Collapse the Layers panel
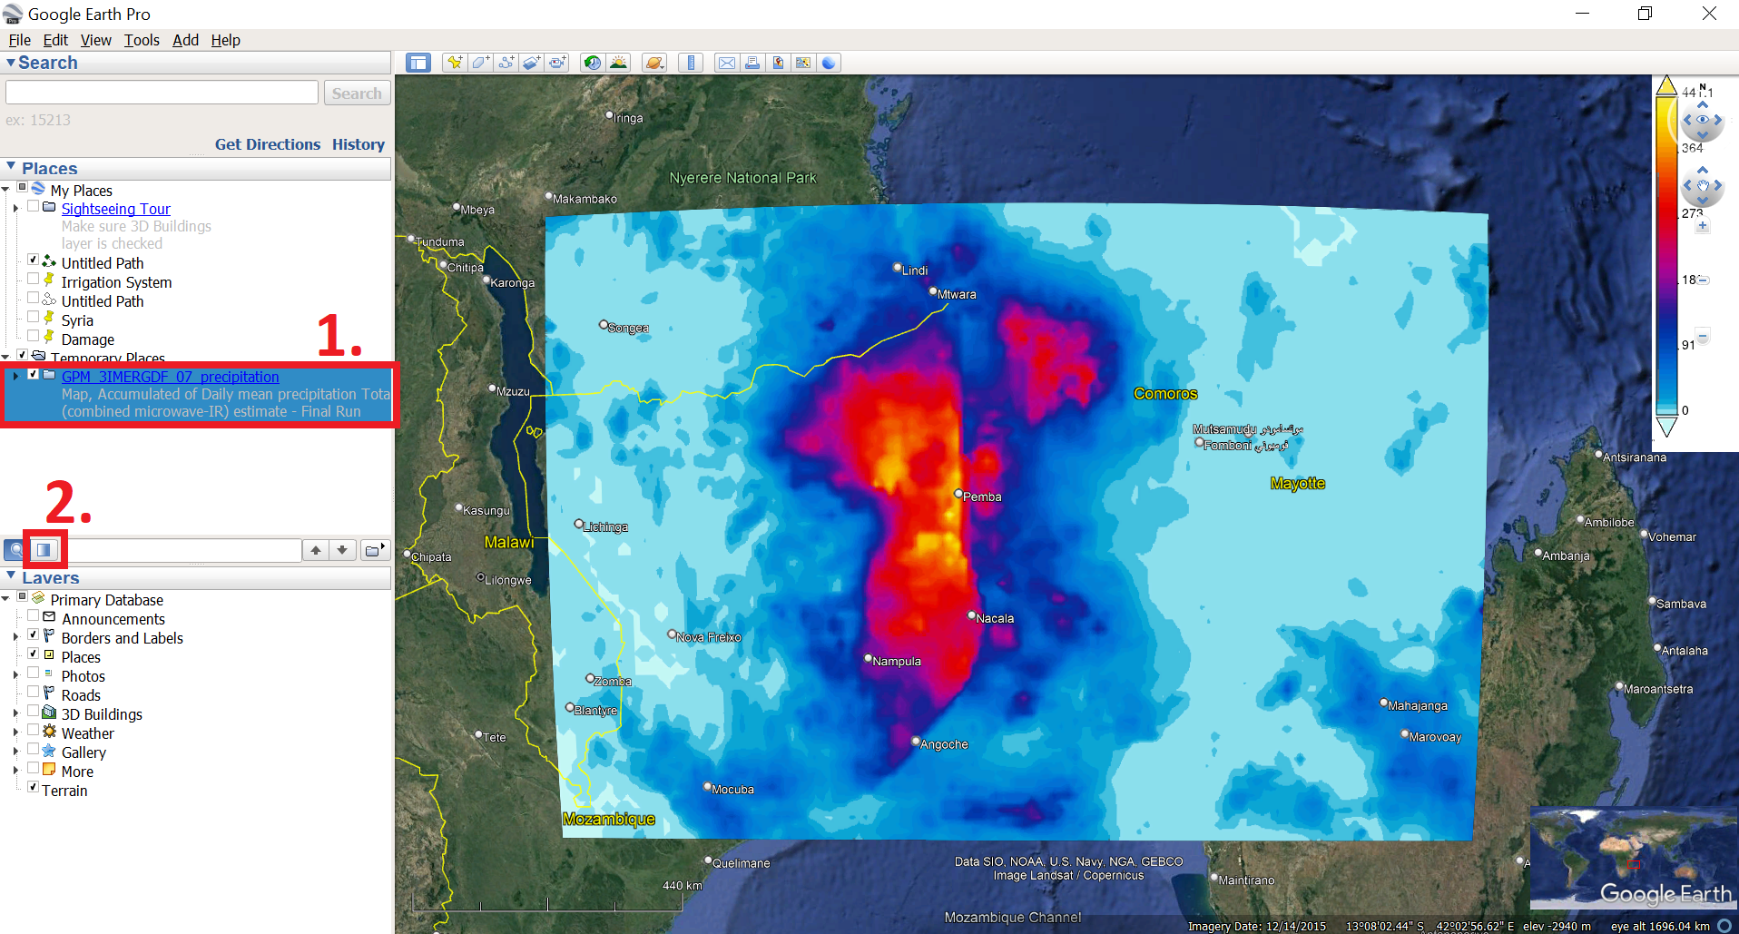Image resolution: width=1739 pixels, height=934 pixels. point(10,576)
